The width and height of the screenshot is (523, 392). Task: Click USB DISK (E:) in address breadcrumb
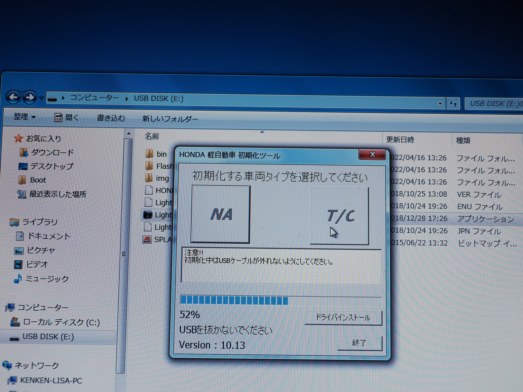tap(158, 99)
